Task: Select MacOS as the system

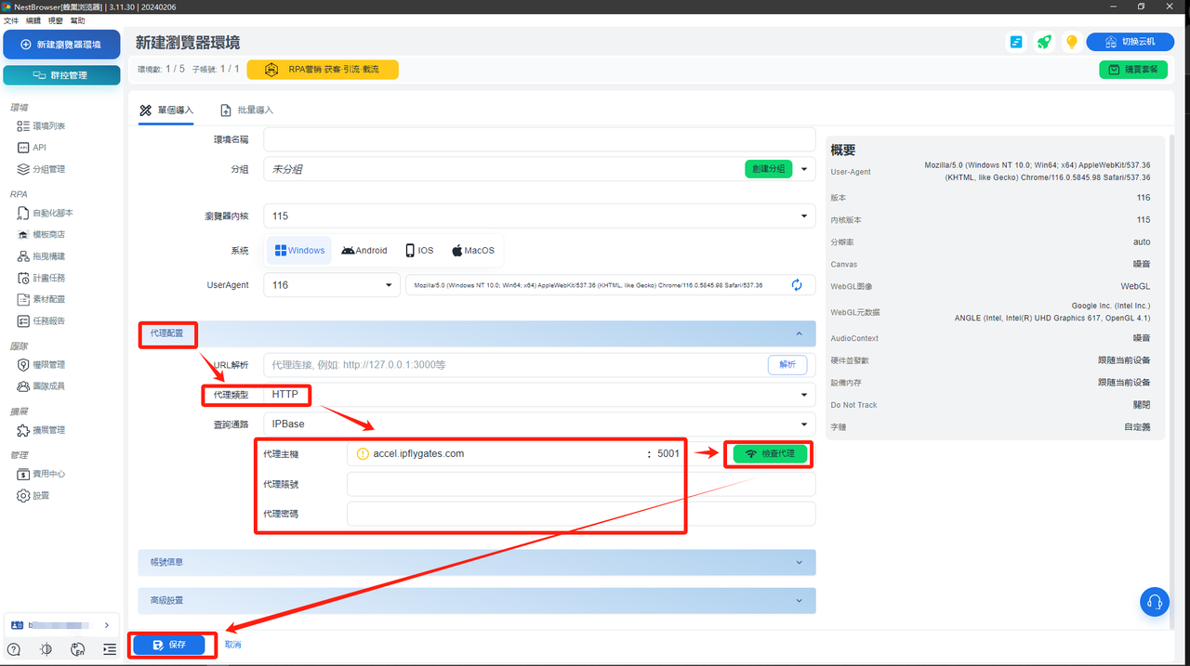Action: click(473, 251)
